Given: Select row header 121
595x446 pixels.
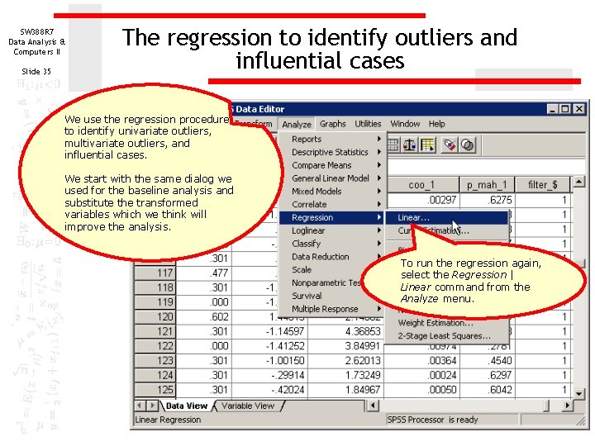Looking at the screenshot, I should pyautogui.click(x=156, y=331).
